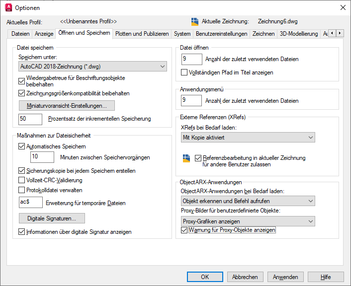The height and width of the screenshot is (286, 351).
Task: Click the drawing file icon beside Aktuelle Zeichnung
Action: tap(195, 21)
